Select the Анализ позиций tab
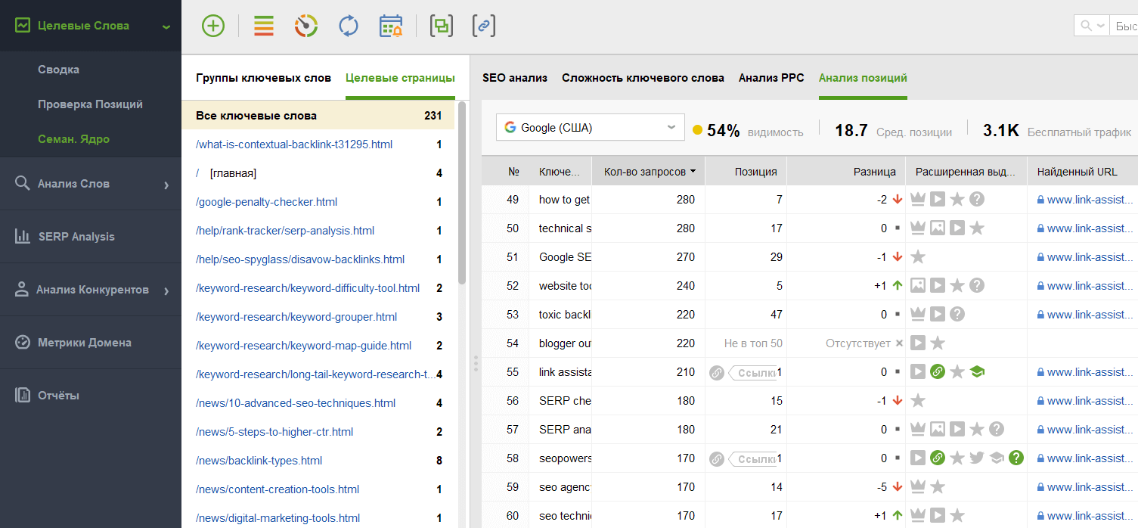Image resolution: width=1138 pixels, height=528 pixels. coord(863,78)
